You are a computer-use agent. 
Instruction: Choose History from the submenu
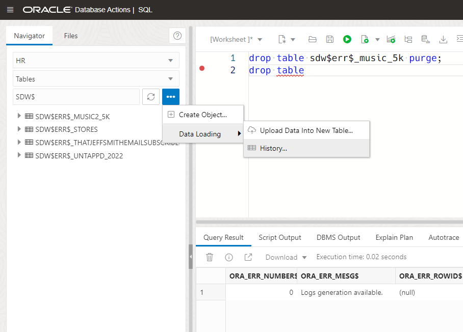(x=306, y=148)
